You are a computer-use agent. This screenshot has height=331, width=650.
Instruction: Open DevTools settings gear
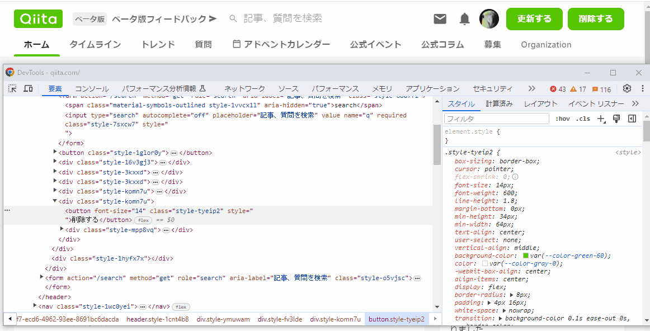(x=626, y=88)
